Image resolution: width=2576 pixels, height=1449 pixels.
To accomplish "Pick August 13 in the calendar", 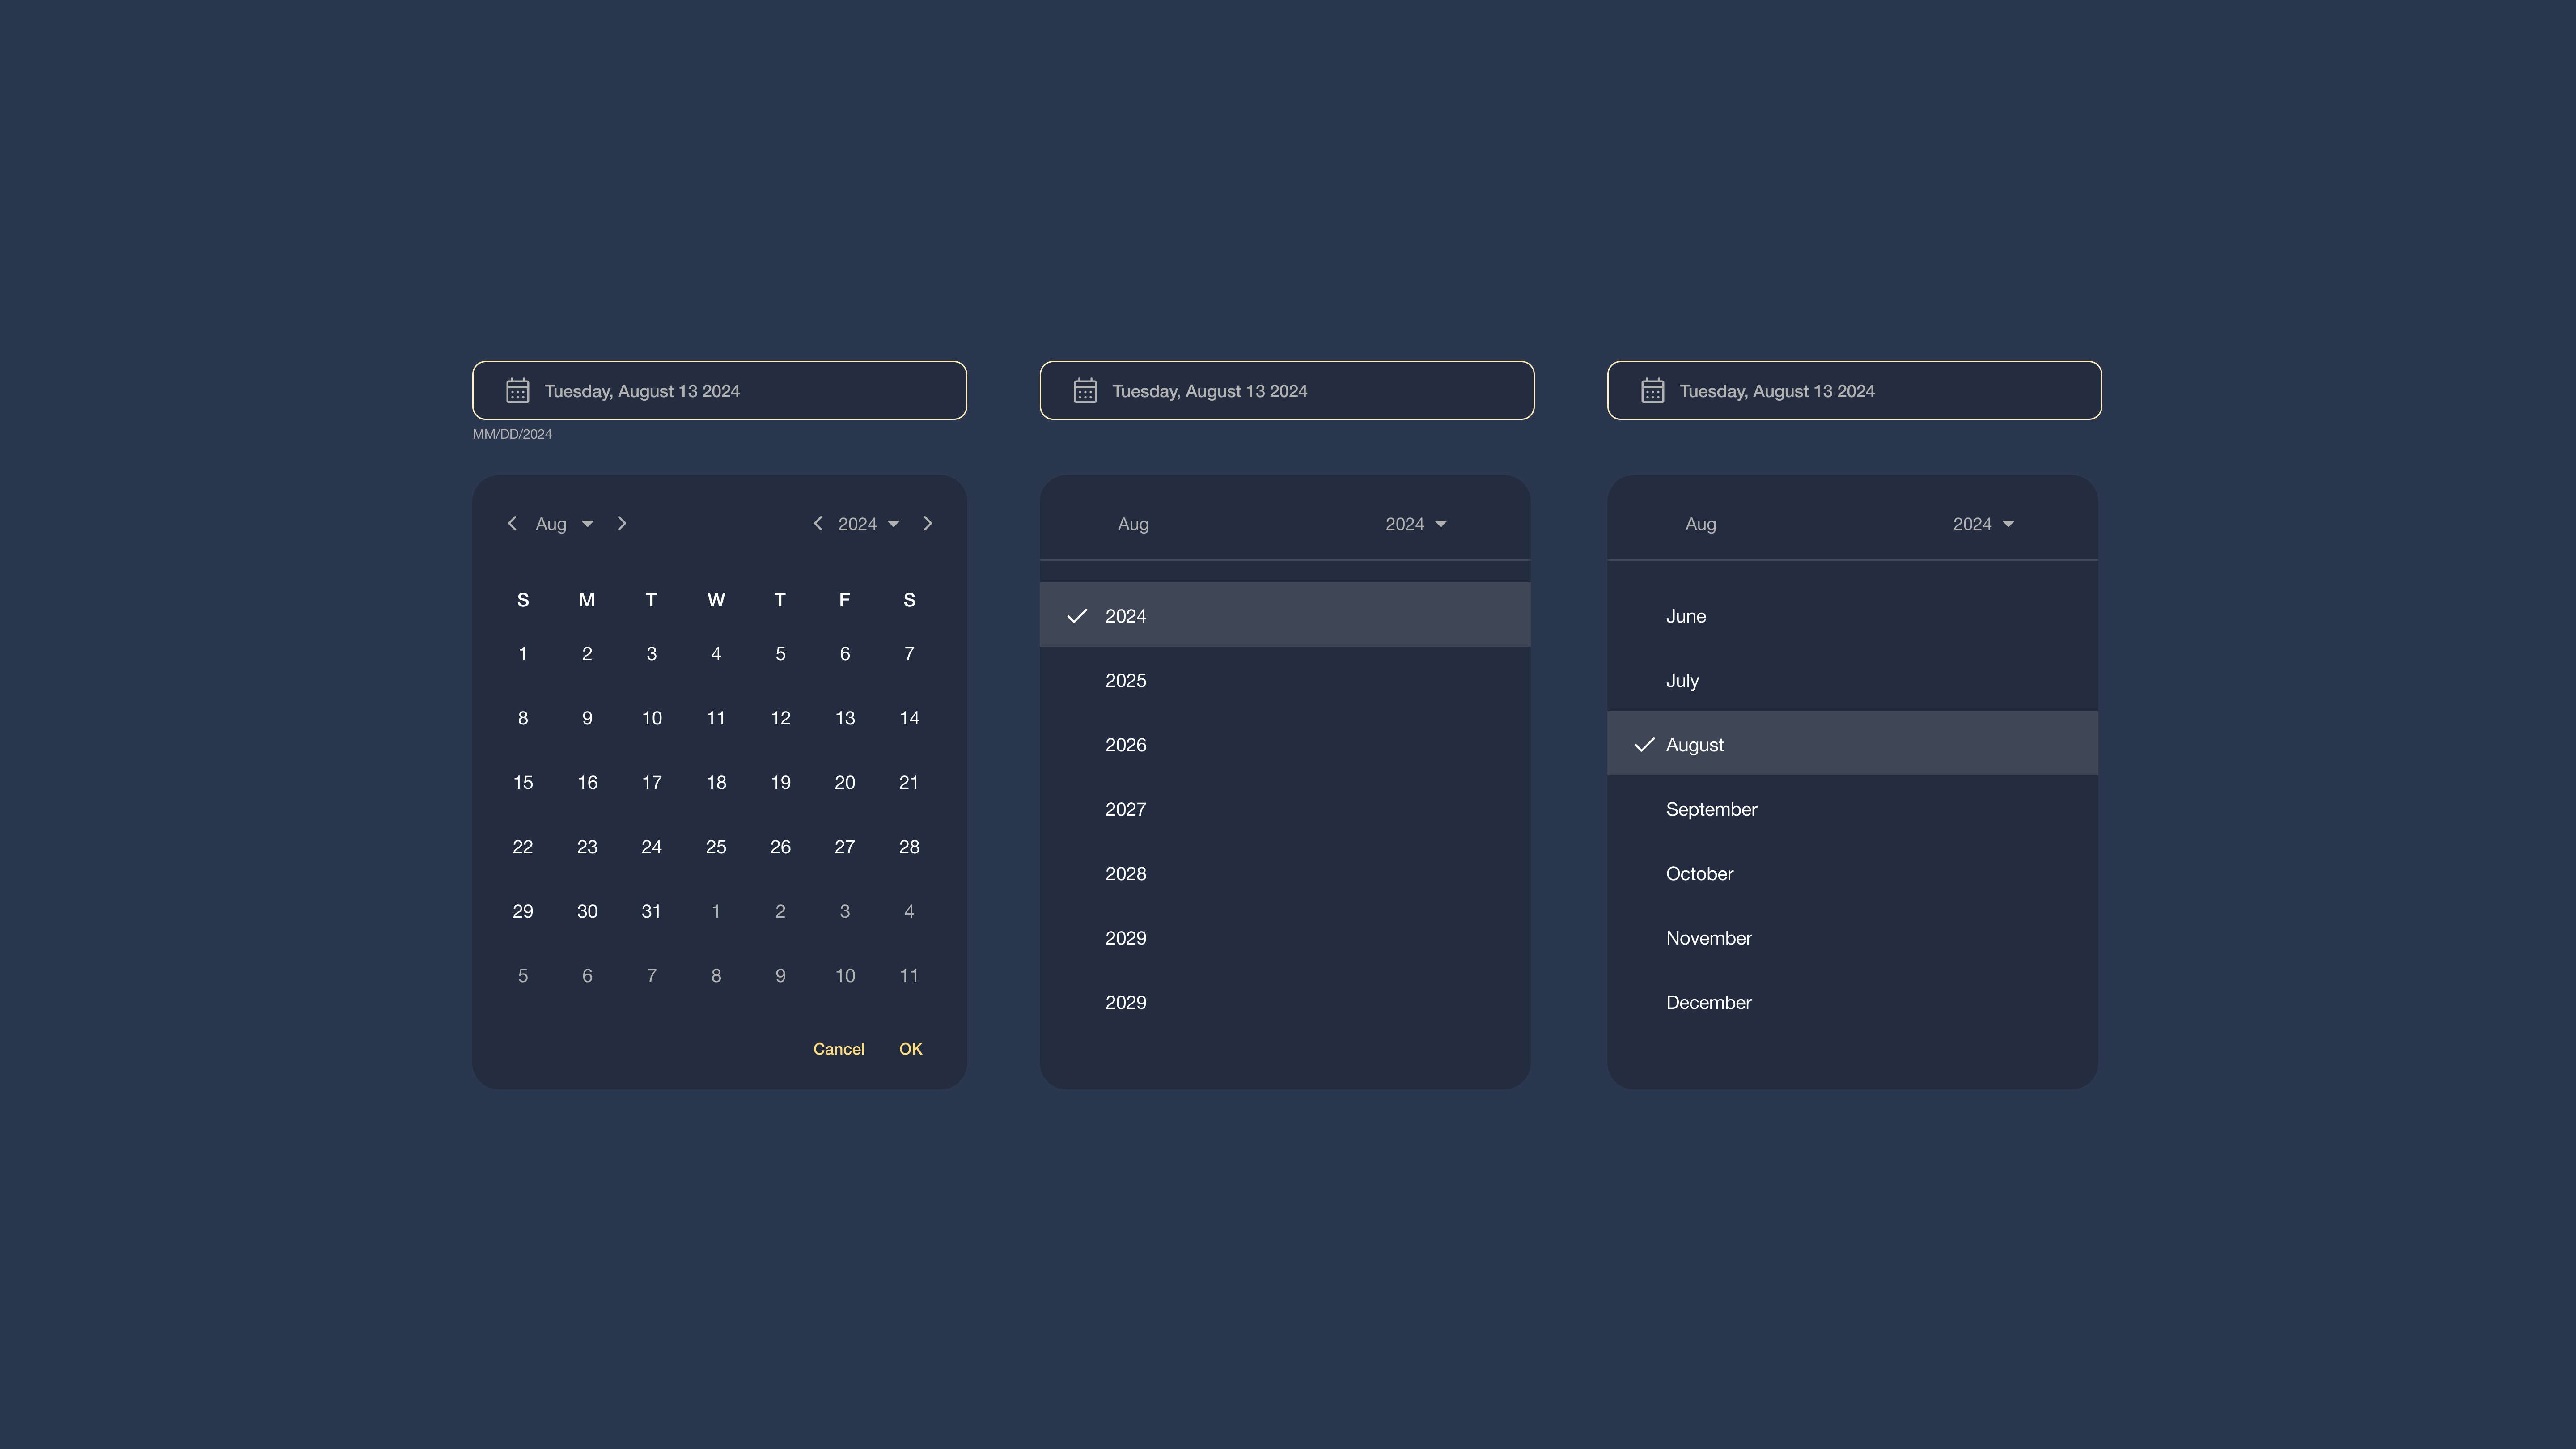I will [x=845, y=718].
